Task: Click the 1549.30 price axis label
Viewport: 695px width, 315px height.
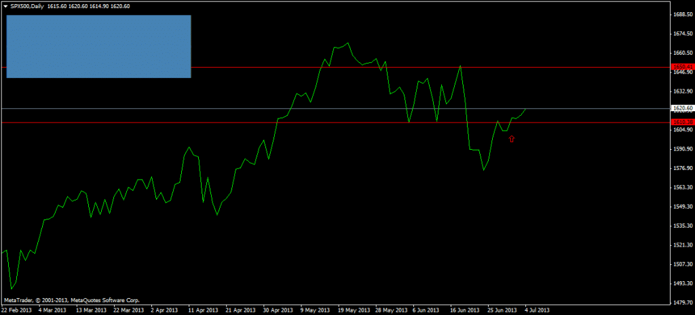Action: pos(683,206)
